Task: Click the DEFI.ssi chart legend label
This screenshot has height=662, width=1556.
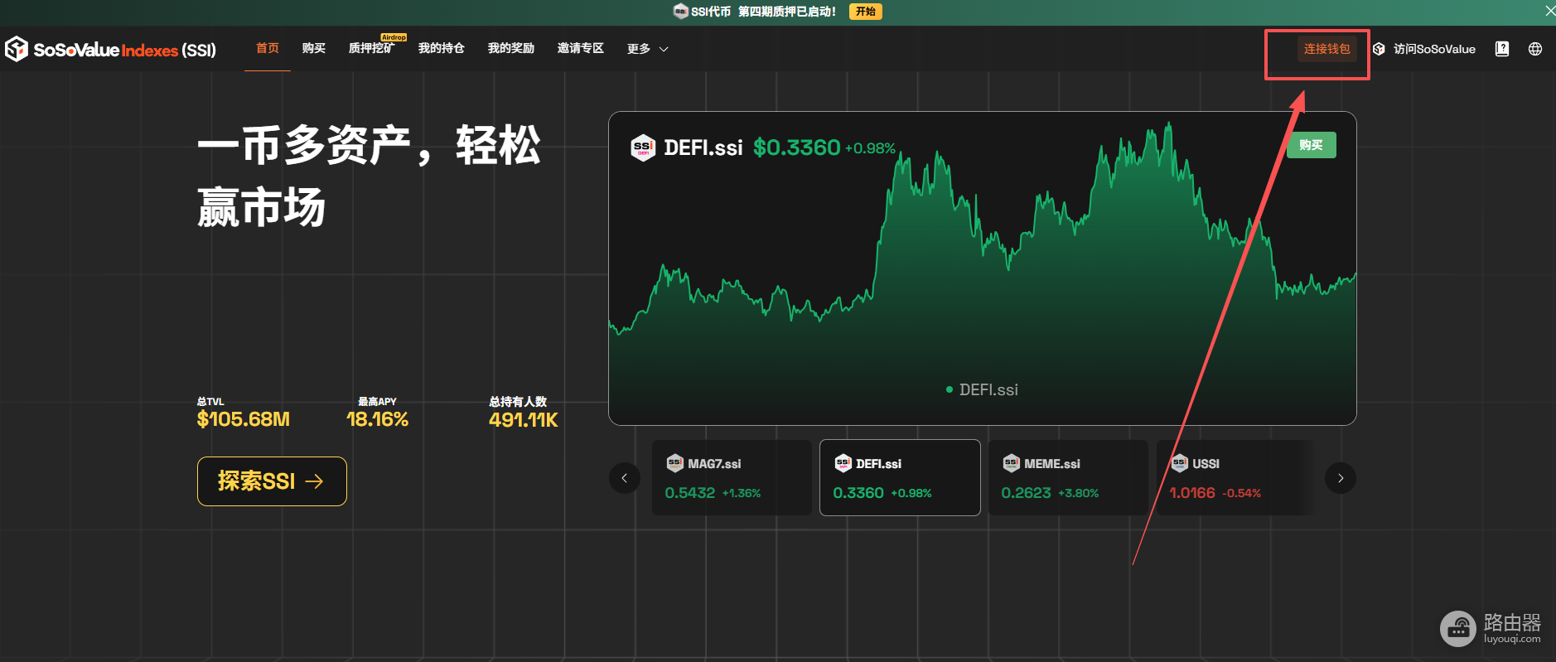Action: pos(983,389)
